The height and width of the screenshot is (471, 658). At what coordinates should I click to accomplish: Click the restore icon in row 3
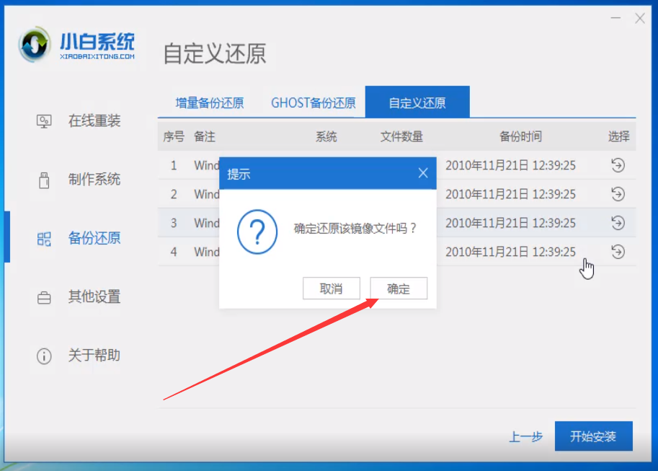click(618, 223)
